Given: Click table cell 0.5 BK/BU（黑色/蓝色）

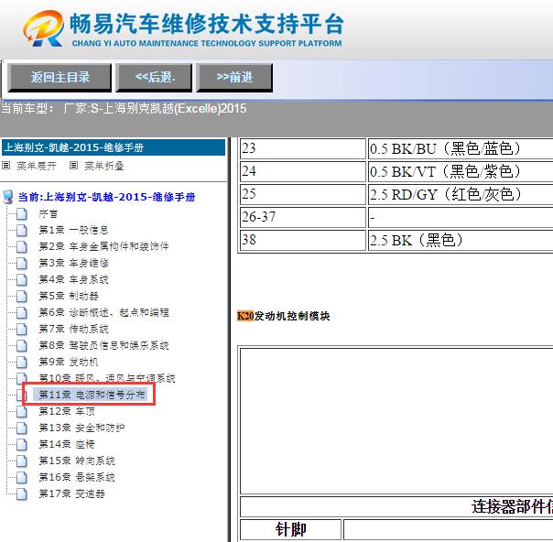Looking at the screenshot, I should pos(461,148).
